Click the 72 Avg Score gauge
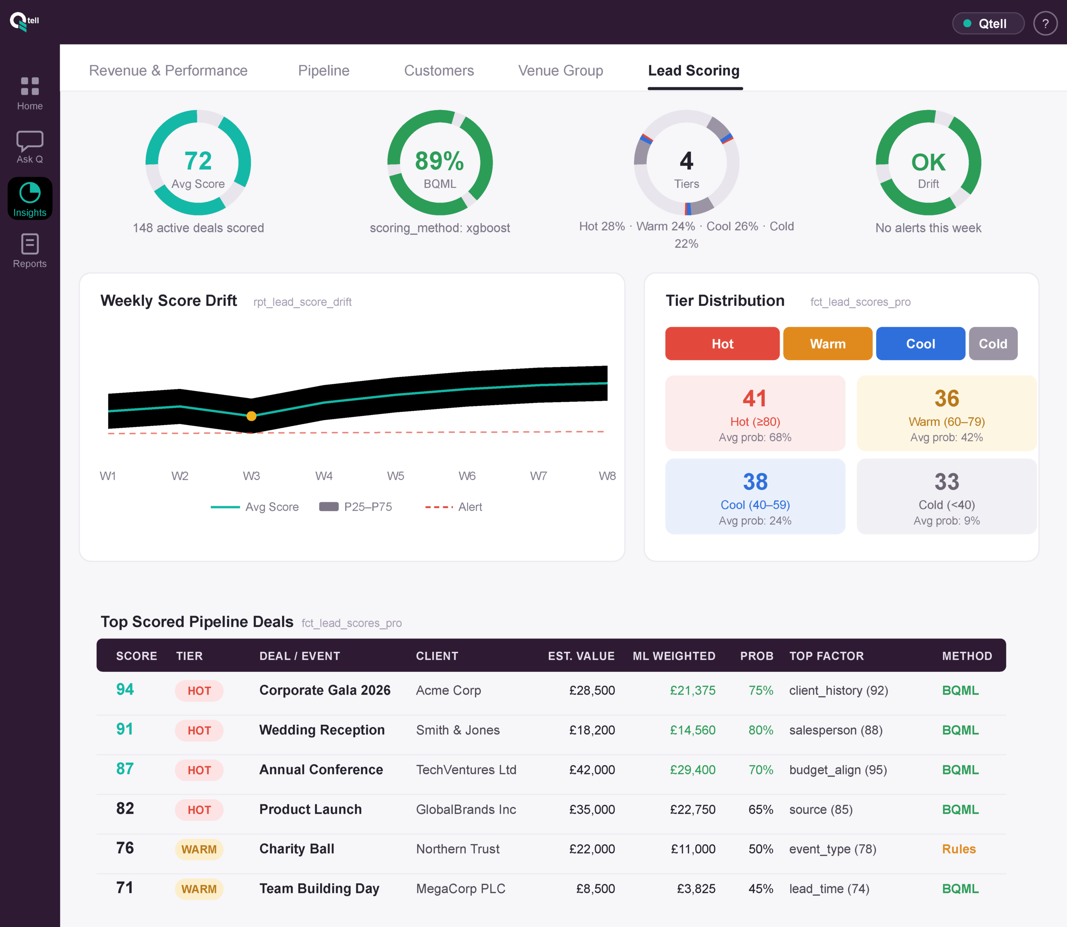1067x927 pixels. click(x=198, y=163)
